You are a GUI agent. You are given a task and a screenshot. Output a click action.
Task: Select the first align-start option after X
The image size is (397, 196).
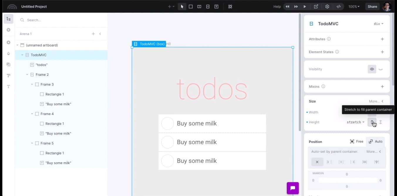329,162
